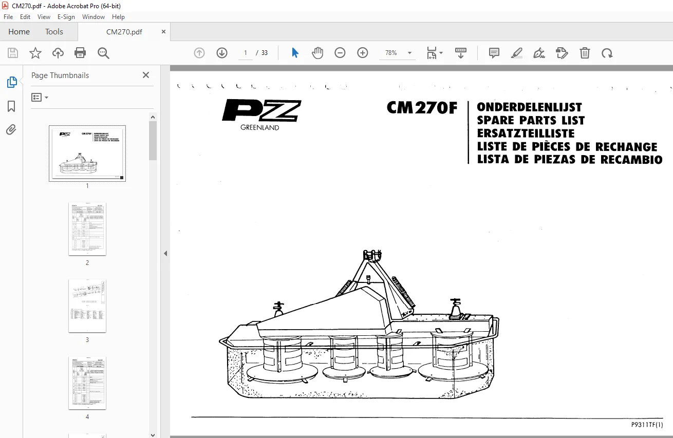The image size is (673, 438).
Task: Click the P9311TF(1) document code
Action: pyautogui.click(x=647, y=425)
